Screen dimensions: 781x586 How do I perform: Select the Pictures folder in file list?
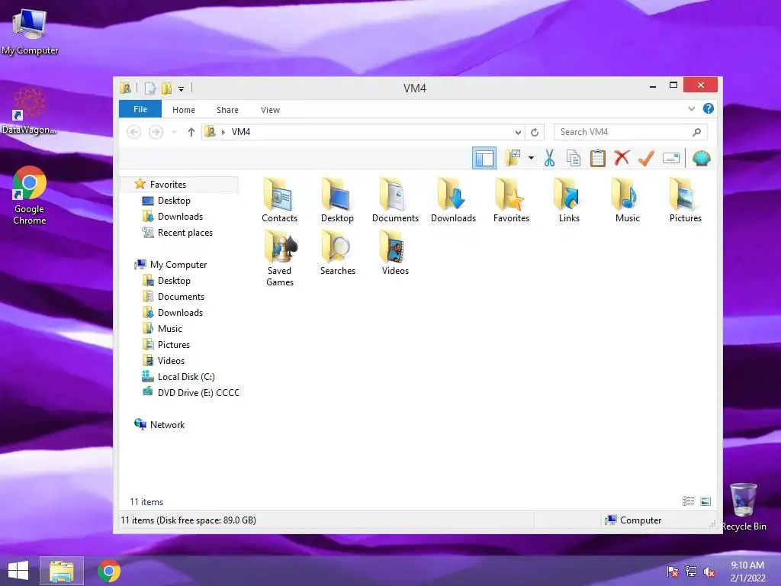(686, 201)
